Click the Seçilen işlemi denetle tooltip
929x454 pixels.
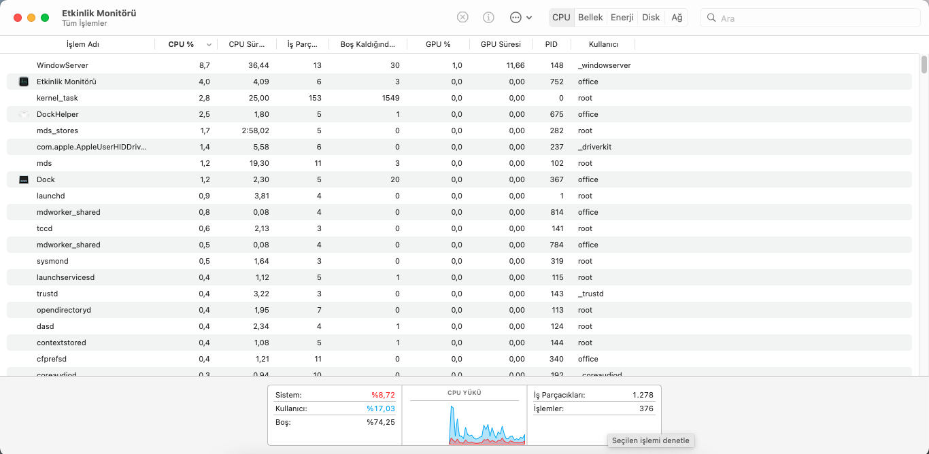click(651, 440)
